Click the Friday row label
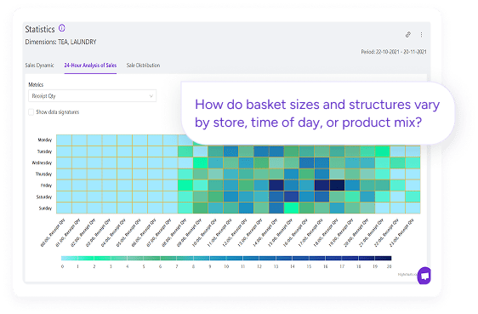Screen dimensions: 478x314 (46, 186)
